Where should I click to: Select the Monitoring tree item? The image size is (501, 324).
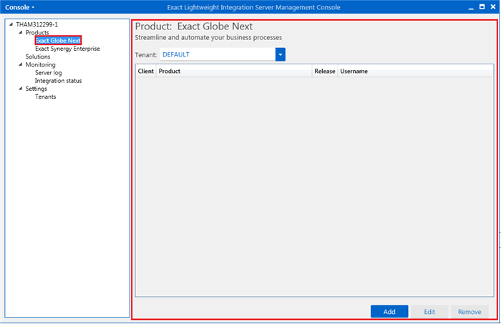[x=40, y=64]
